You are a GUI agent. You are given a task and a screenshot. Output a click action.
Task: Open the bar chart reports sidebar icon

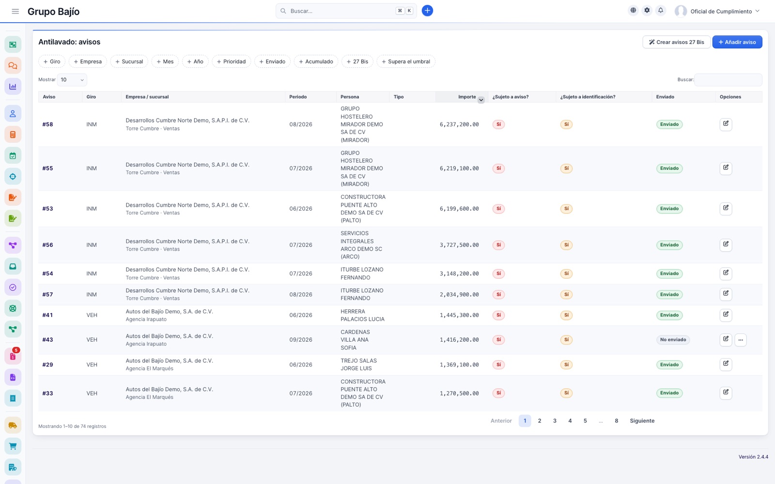13,87
